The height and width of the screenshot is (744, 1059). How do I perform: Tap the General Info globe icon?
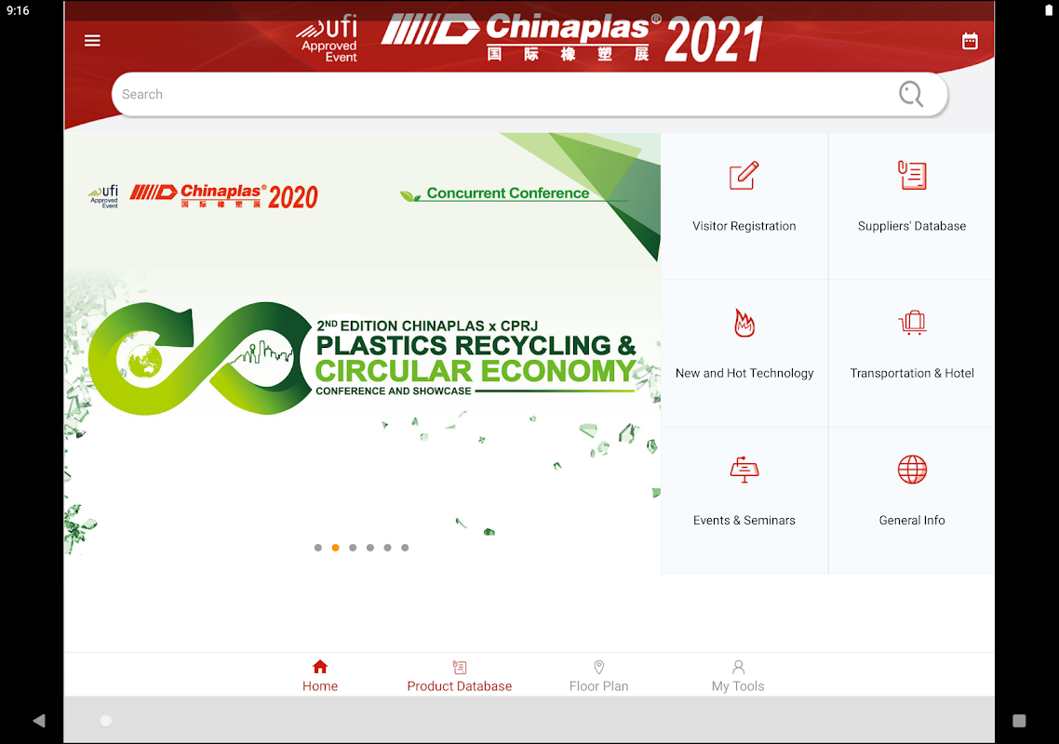912,470
